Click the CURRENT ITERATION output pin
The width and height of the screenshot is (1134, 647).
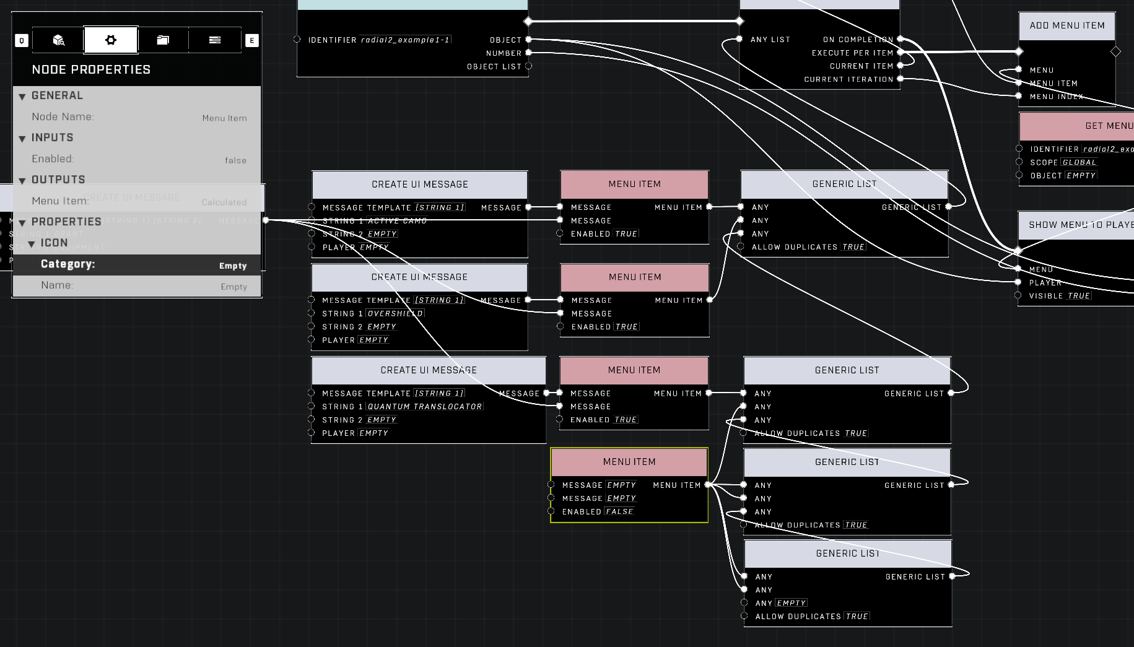click(900, 79)
